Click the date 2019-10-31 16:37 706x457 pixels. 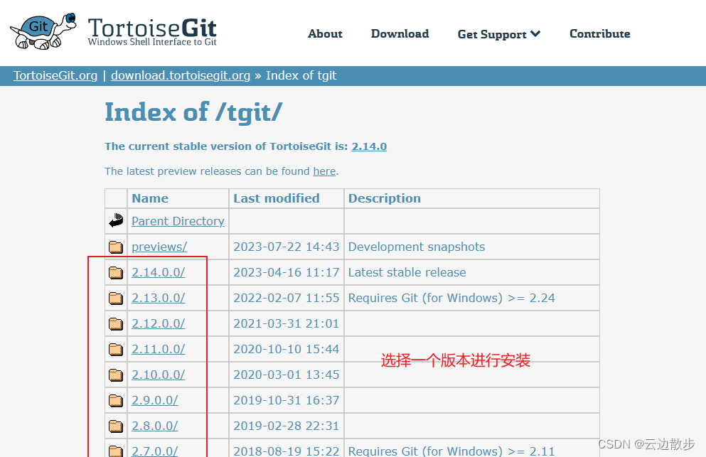click(287, 400)
